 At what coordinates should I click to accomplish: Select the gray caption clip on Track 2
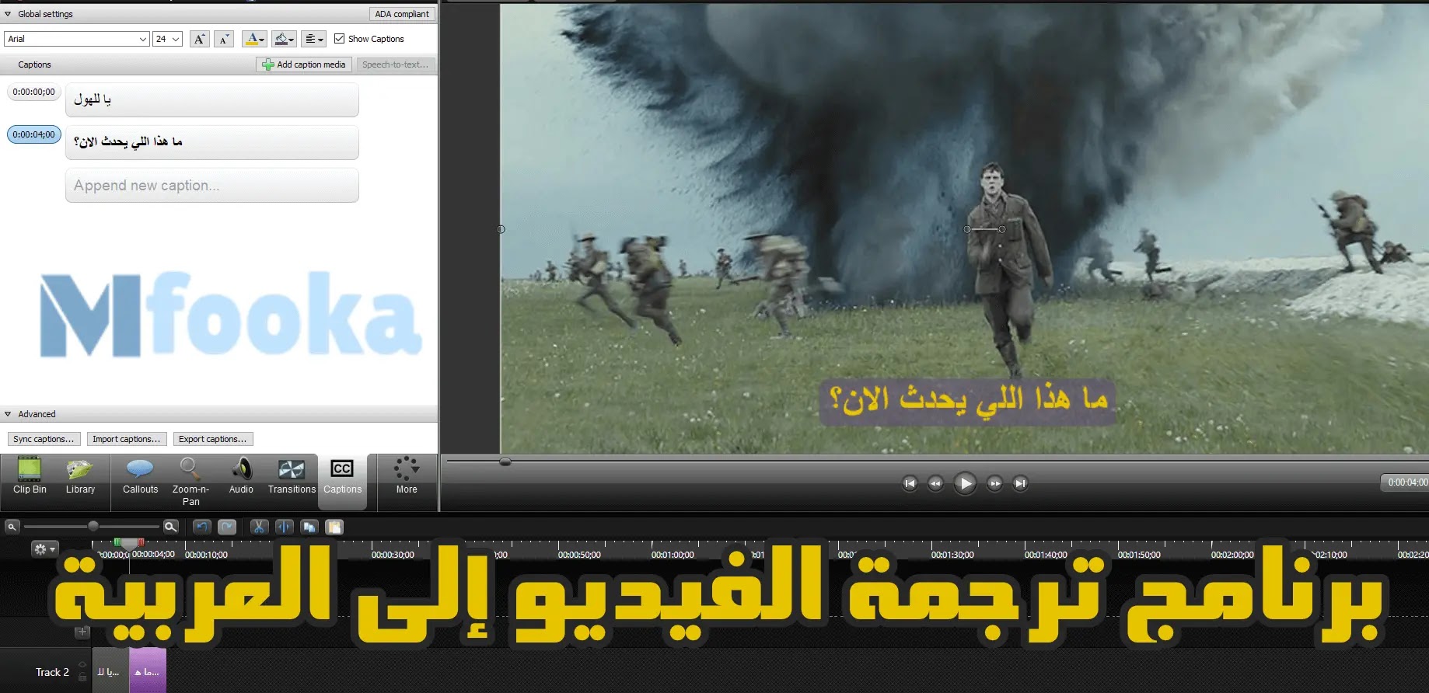[x=110, y=671]
